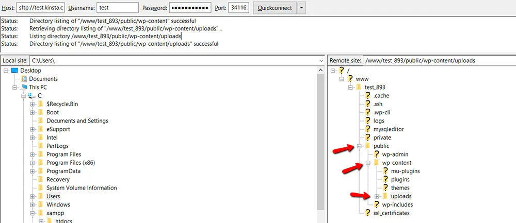Collapse the Desktop node in local tree

[x=6, y=71]
